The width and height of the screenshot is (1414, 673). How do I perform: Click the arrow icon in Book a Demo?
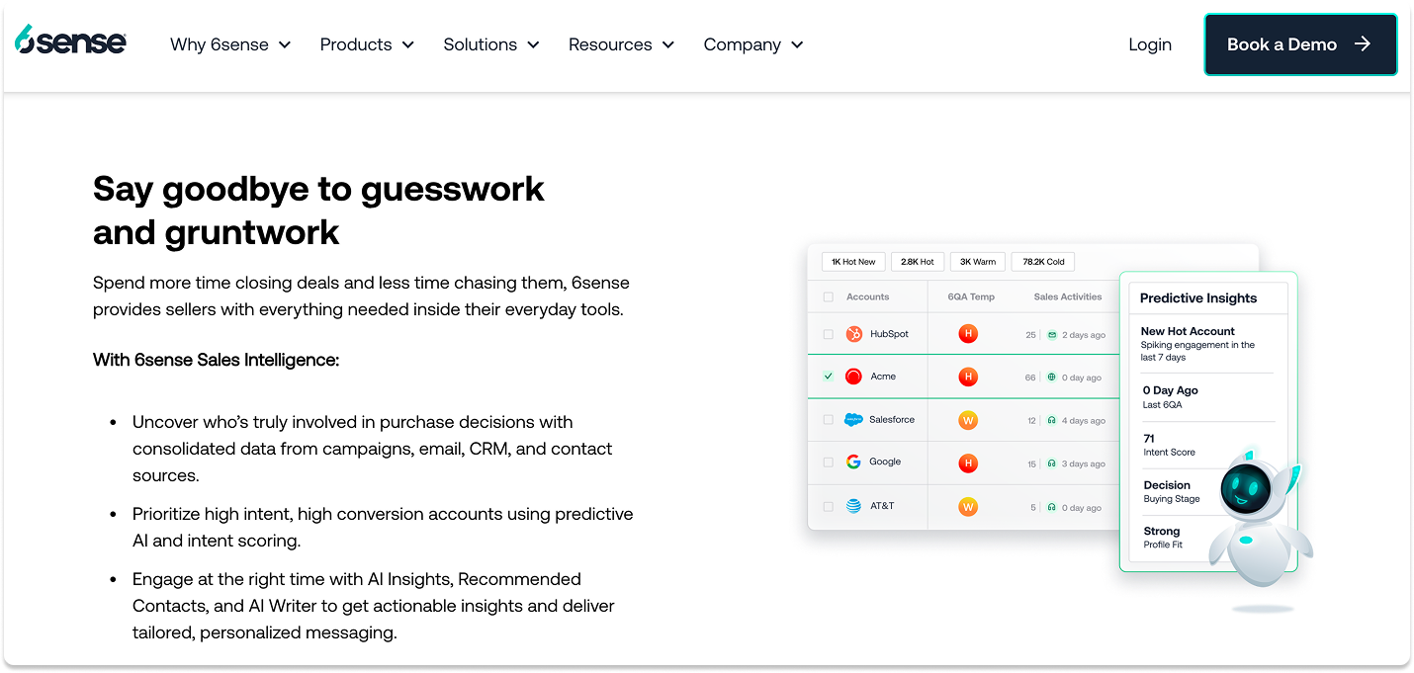1363,44
